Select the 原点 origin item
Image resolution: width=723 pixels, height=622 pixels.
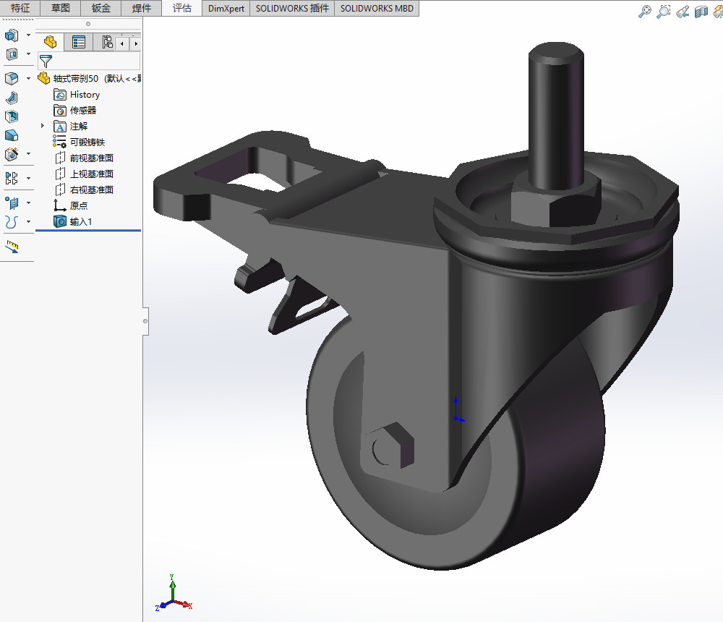pyautogui.click(x=71, y=206)
